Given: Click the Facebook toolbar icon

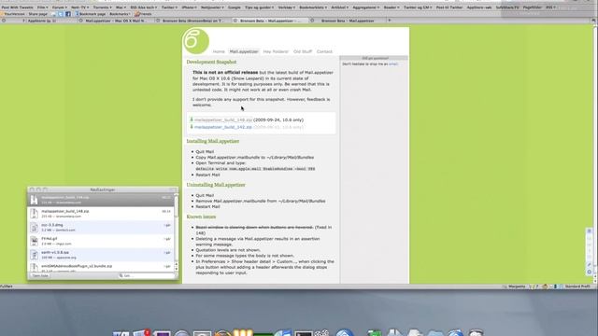Looking at the screenshot, I should coord(68,14).
